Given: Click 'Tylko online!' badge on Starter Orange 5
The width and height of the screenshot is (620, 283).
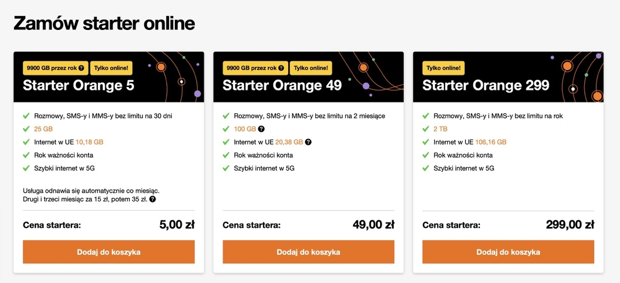Looking at the screenshot, I should 111,68.
